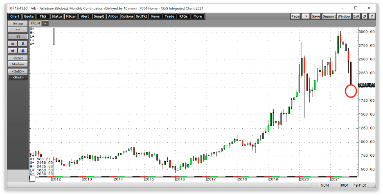Click the 2036.20 current price label

[367, 85]
